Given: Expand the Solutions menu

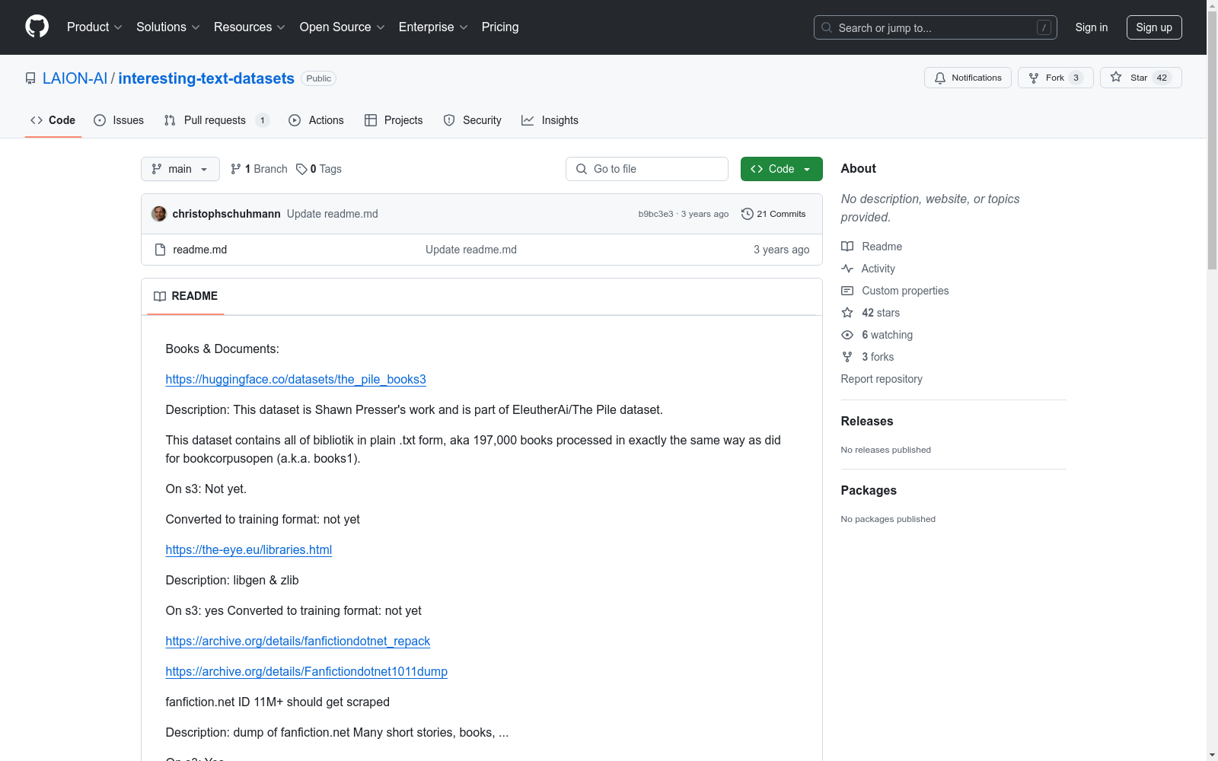Looking at the screenshot, I should (x=168, y=27).
